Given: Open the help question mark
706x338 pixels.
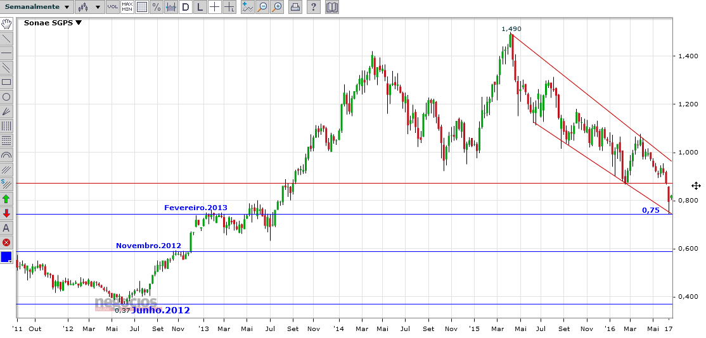Looking at the screenshot, I should [314, 7].
